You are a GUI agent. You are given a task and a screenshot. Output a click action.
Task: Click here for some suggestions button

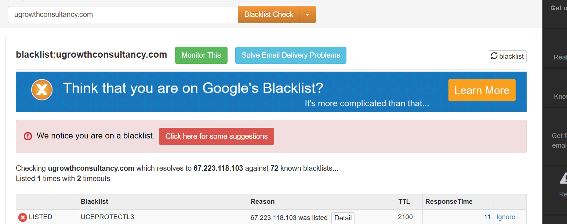click(216, 136)
